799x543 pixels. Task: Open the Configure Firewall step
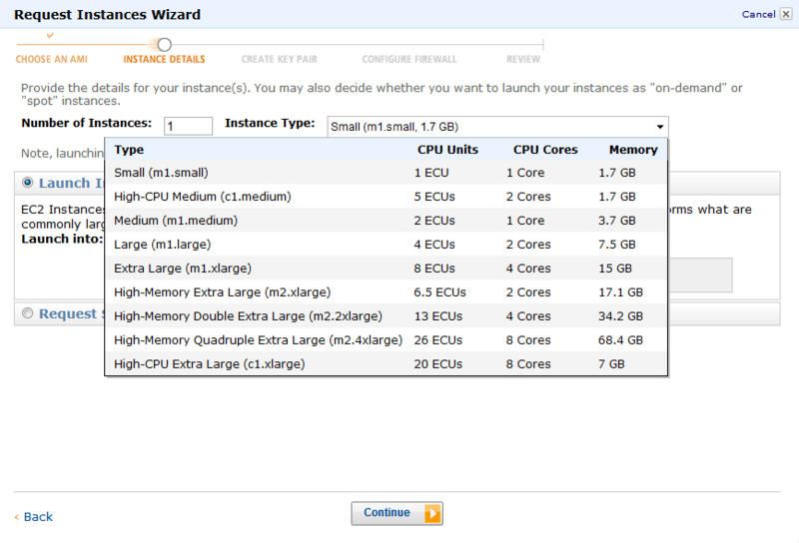(x=409, y=59)
